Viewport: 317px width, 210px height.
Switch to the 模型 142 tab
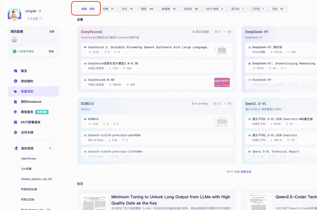(147, 9)
